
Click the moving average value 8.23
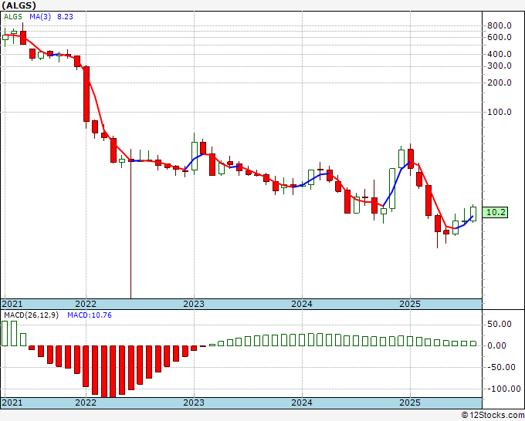click(x=65, y=17)
